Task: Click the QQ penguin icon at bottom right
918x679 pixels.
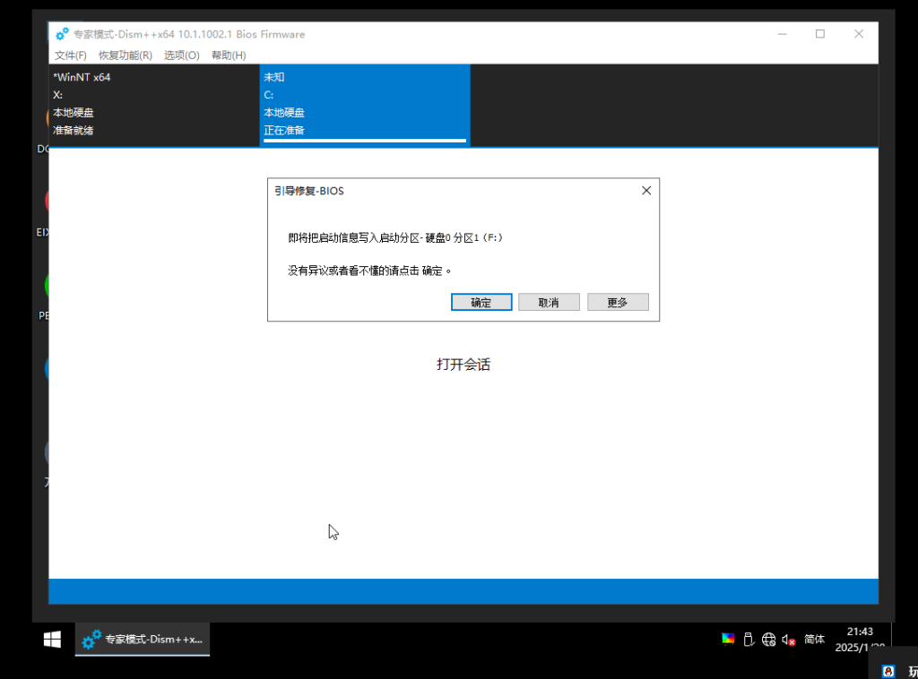Action: coord(888,670)
